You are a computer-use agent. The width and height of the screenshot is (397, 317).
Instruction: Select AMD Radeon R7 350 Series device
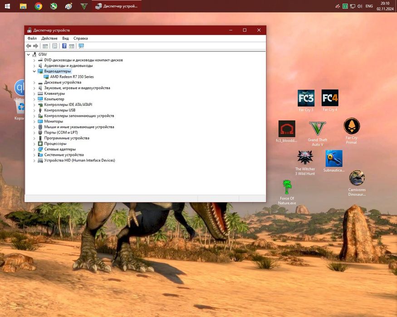click(x=72, y=77)
